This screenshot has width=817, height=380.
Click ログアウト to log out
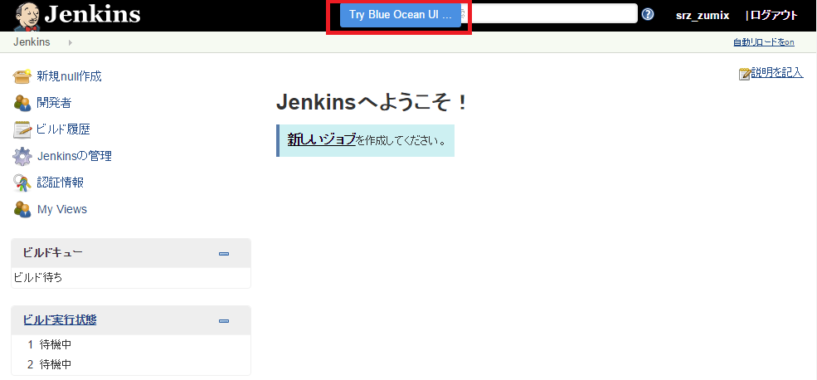[x=774, y=16]
